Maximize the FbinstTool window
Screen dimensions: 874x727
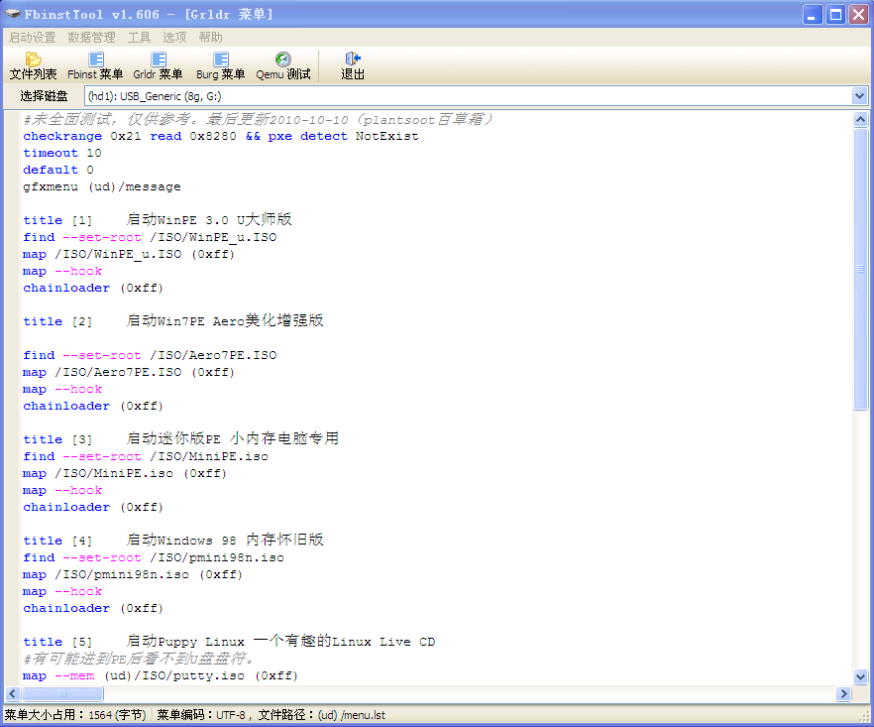coord(836,15)
